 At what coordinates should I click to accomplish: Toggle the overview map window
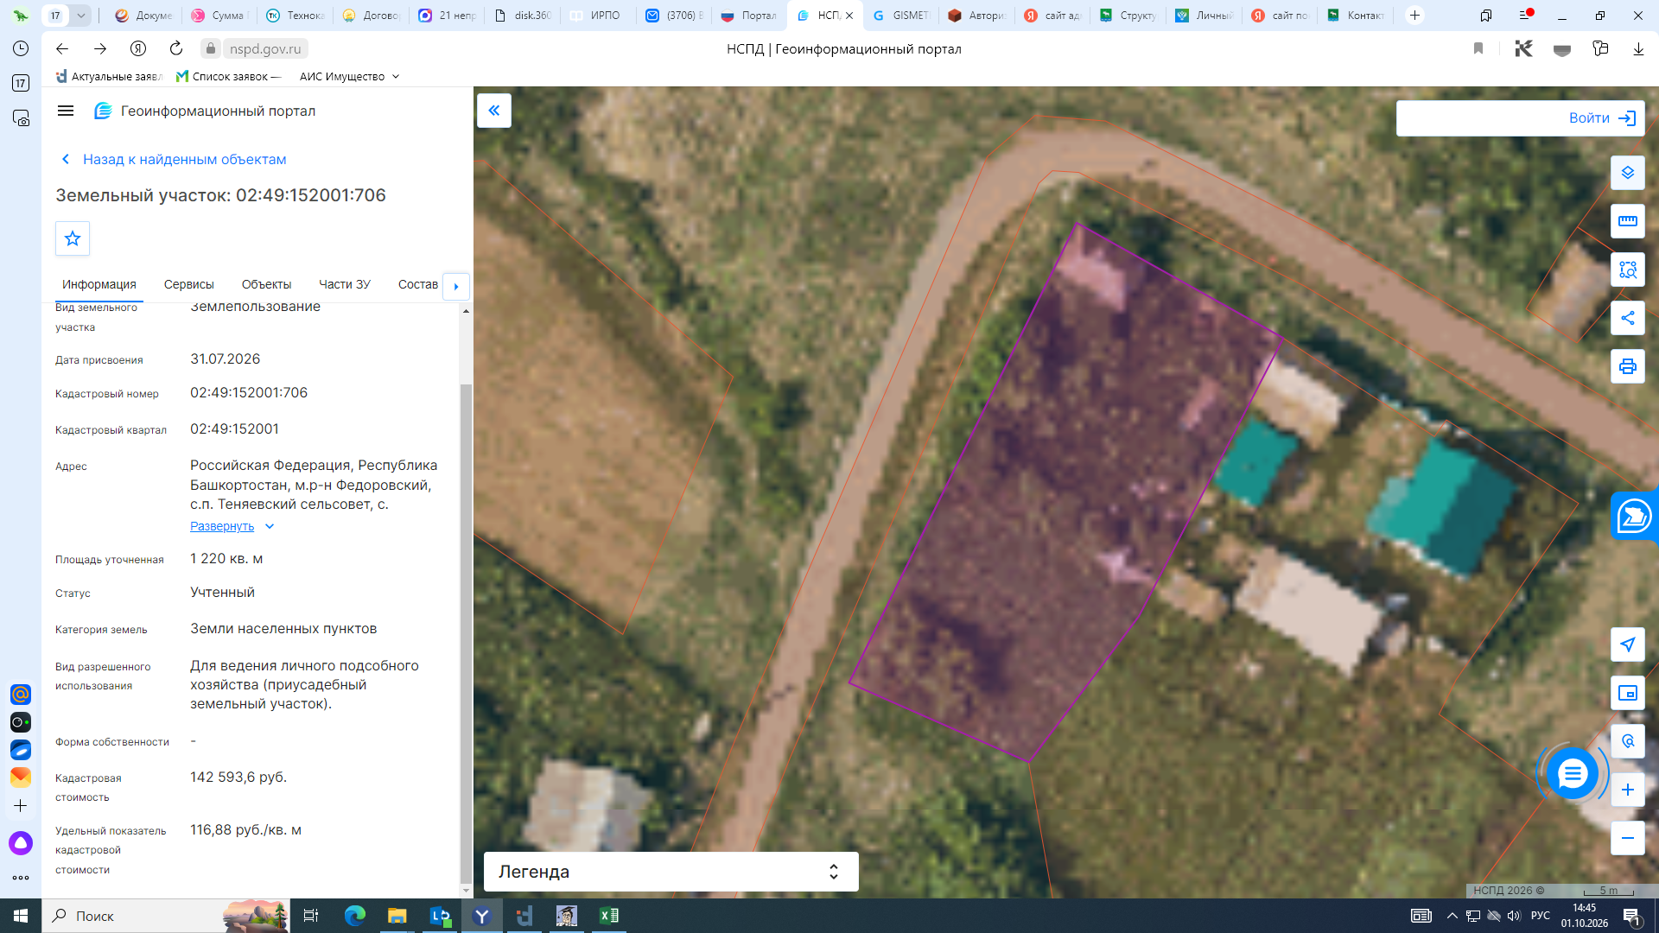pos(1628,693)
